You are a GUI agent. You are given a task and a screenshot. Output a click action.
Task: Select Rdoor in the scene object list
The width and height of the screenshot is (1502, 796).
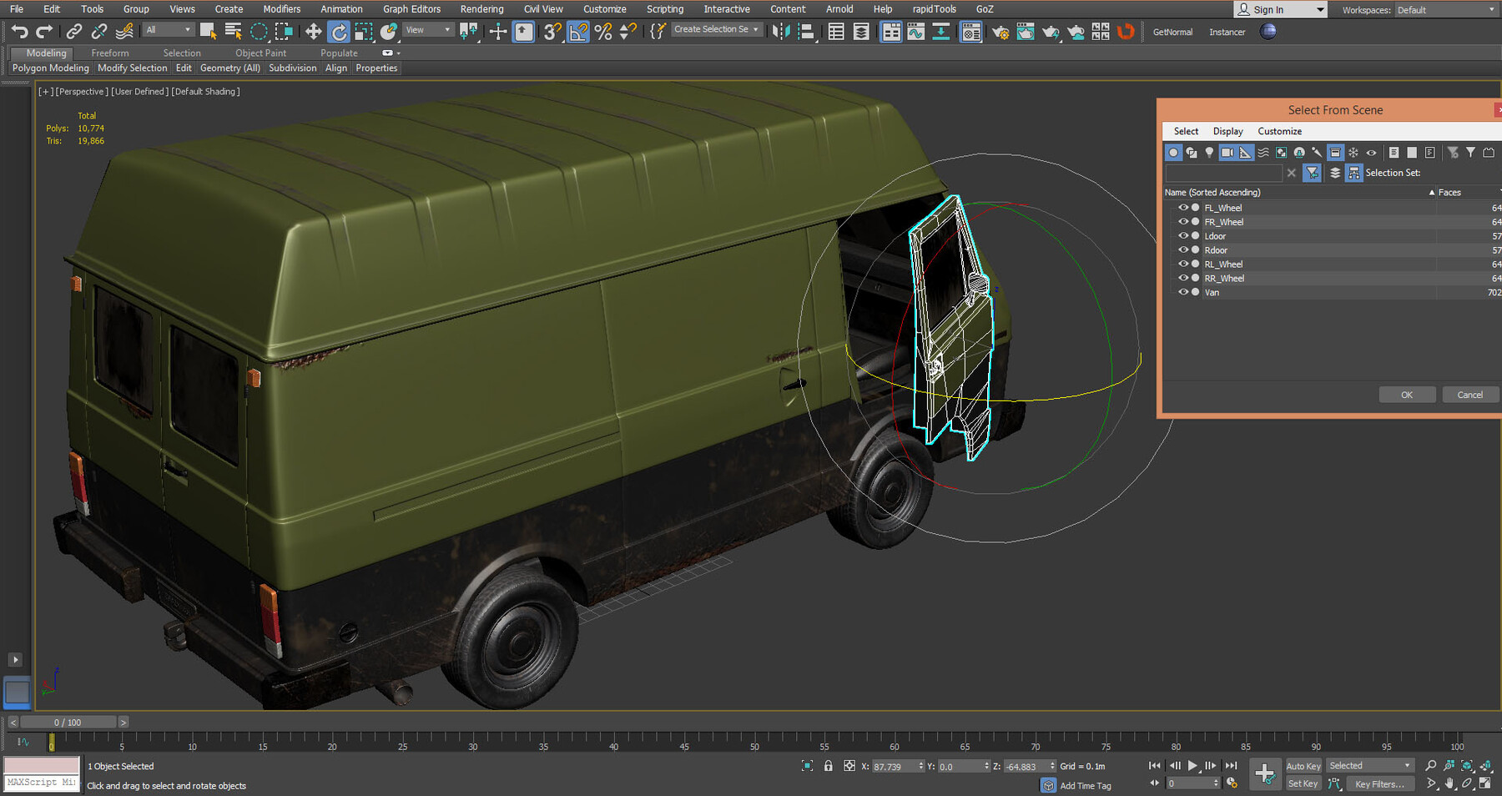[x=1216, y=249]
